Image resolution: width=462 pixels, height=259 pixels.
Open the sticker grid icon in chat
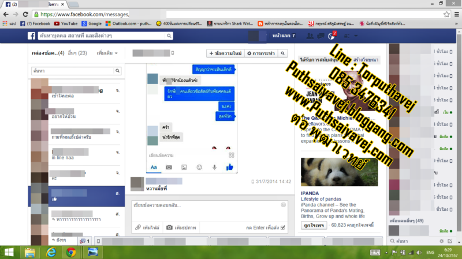(231, 155)
